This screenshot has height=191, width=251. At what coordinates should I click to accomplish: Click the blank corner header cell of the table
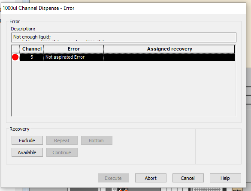[15, 49]
